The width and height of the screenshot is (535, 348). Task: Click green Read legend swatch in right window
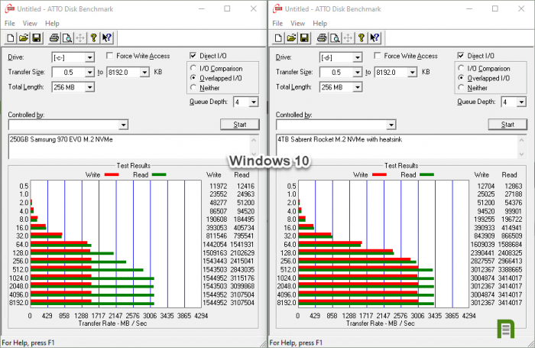click(x=426, y=174)
